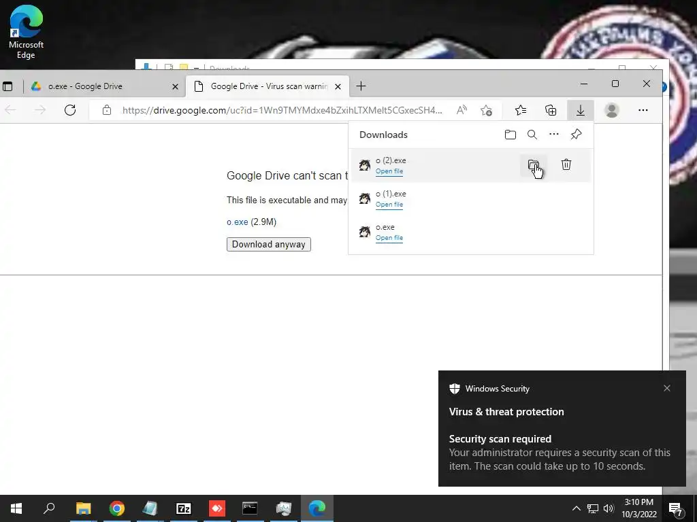The width and height of the screenshot is (697, 522).
Task: Open 7-Zip from the taskbar
Action: [x=183, y=508]
